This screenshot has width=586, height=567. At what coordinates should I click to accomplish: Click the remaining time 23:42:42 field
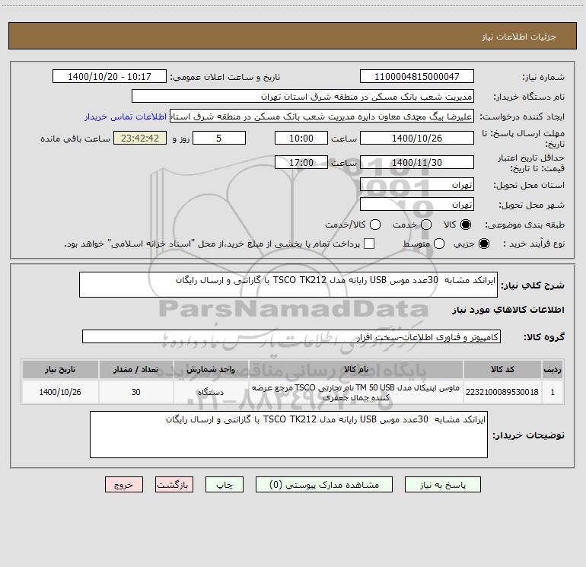tap(140, 138)
